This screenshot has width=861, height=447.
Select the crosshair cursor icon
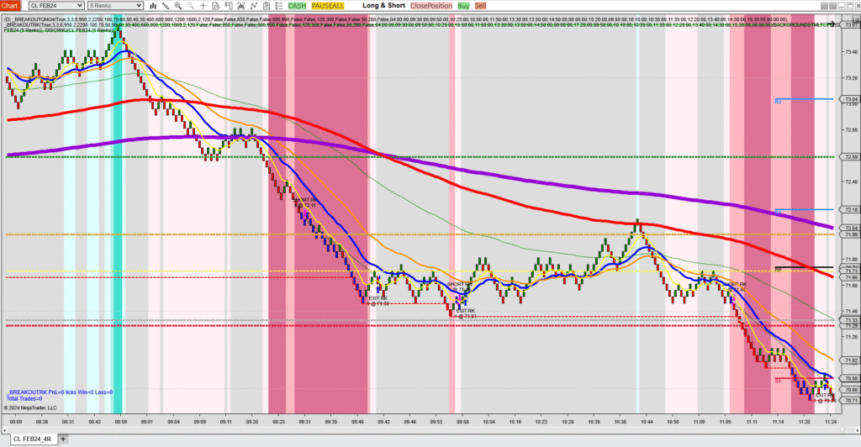tap(204, 6)
